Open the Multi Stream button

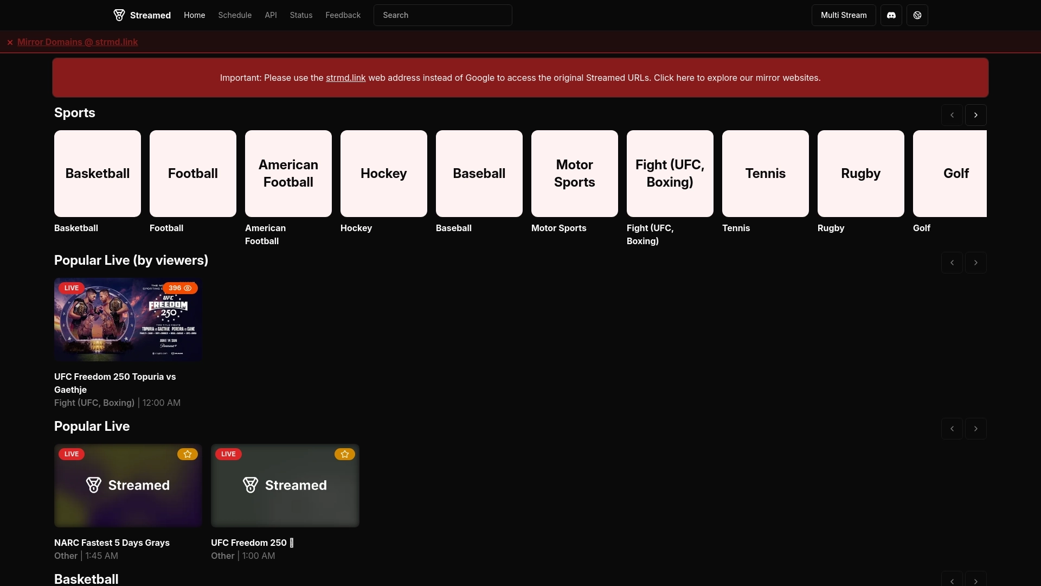tap(844, 15)
